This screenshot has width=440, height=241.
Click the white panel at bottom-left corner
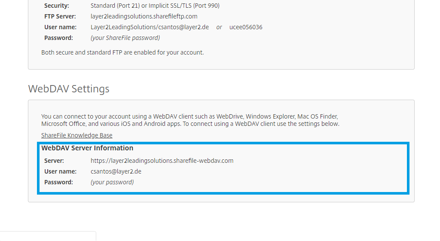pyautogui.click(x=47, y=236)
